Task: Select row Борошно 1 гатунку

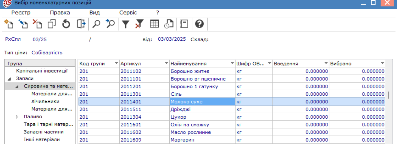Action: 232,86
